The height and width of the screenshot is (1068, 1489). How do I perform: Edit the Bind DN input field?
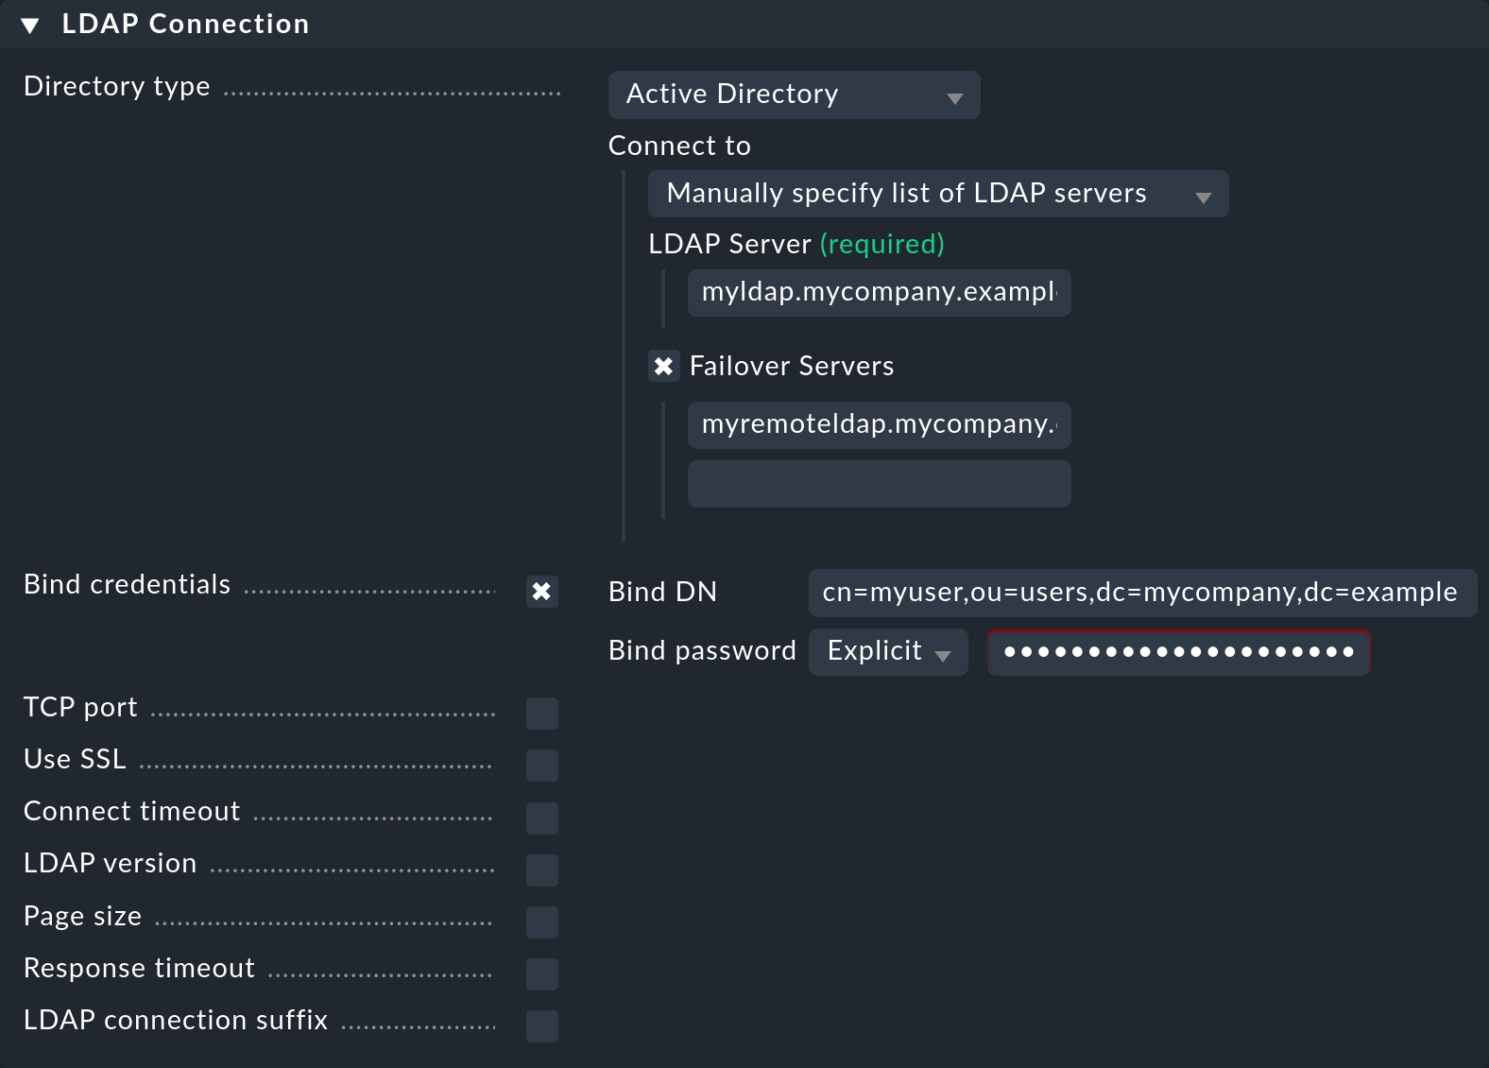[1142, 593]
